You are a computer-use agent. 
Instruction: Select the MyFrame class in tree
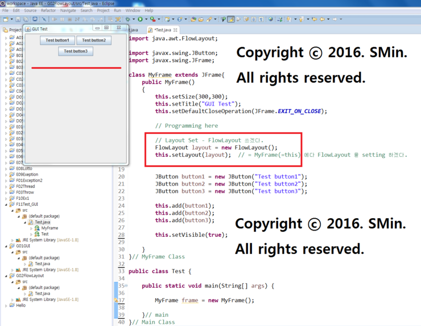(x=49, y=228)
